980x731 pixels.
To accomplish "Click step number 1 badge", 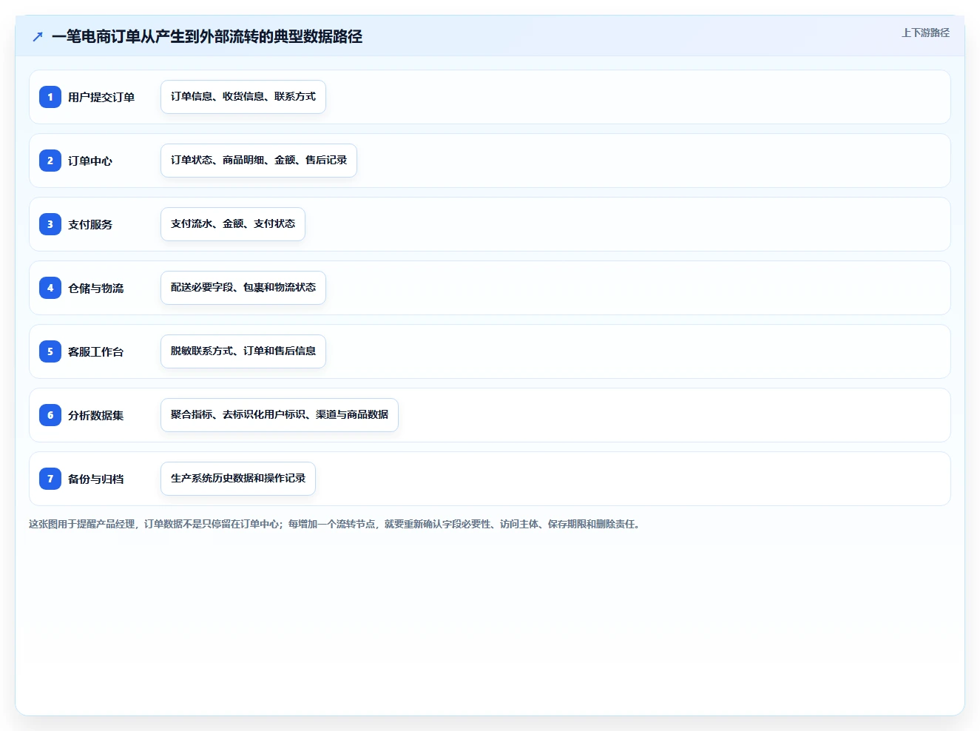I will point(50,97).
